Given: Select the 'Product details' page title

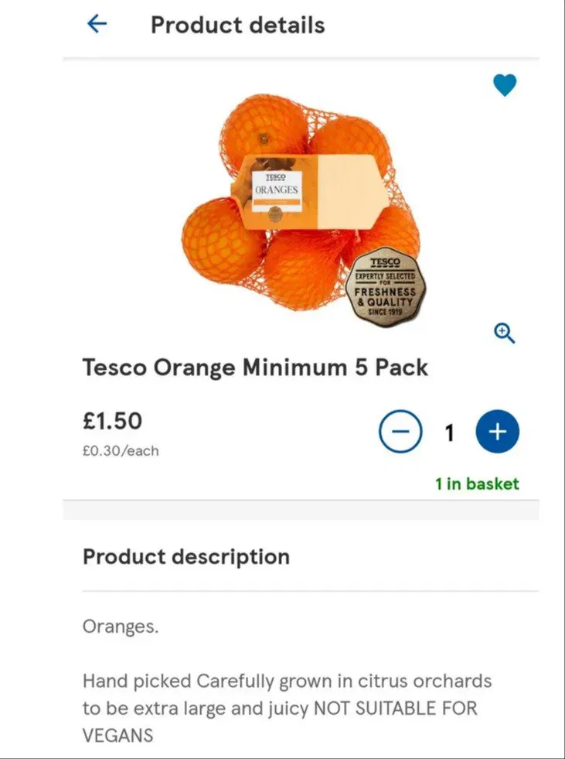Looking at the screenshot, I should (x=237, y=25).
